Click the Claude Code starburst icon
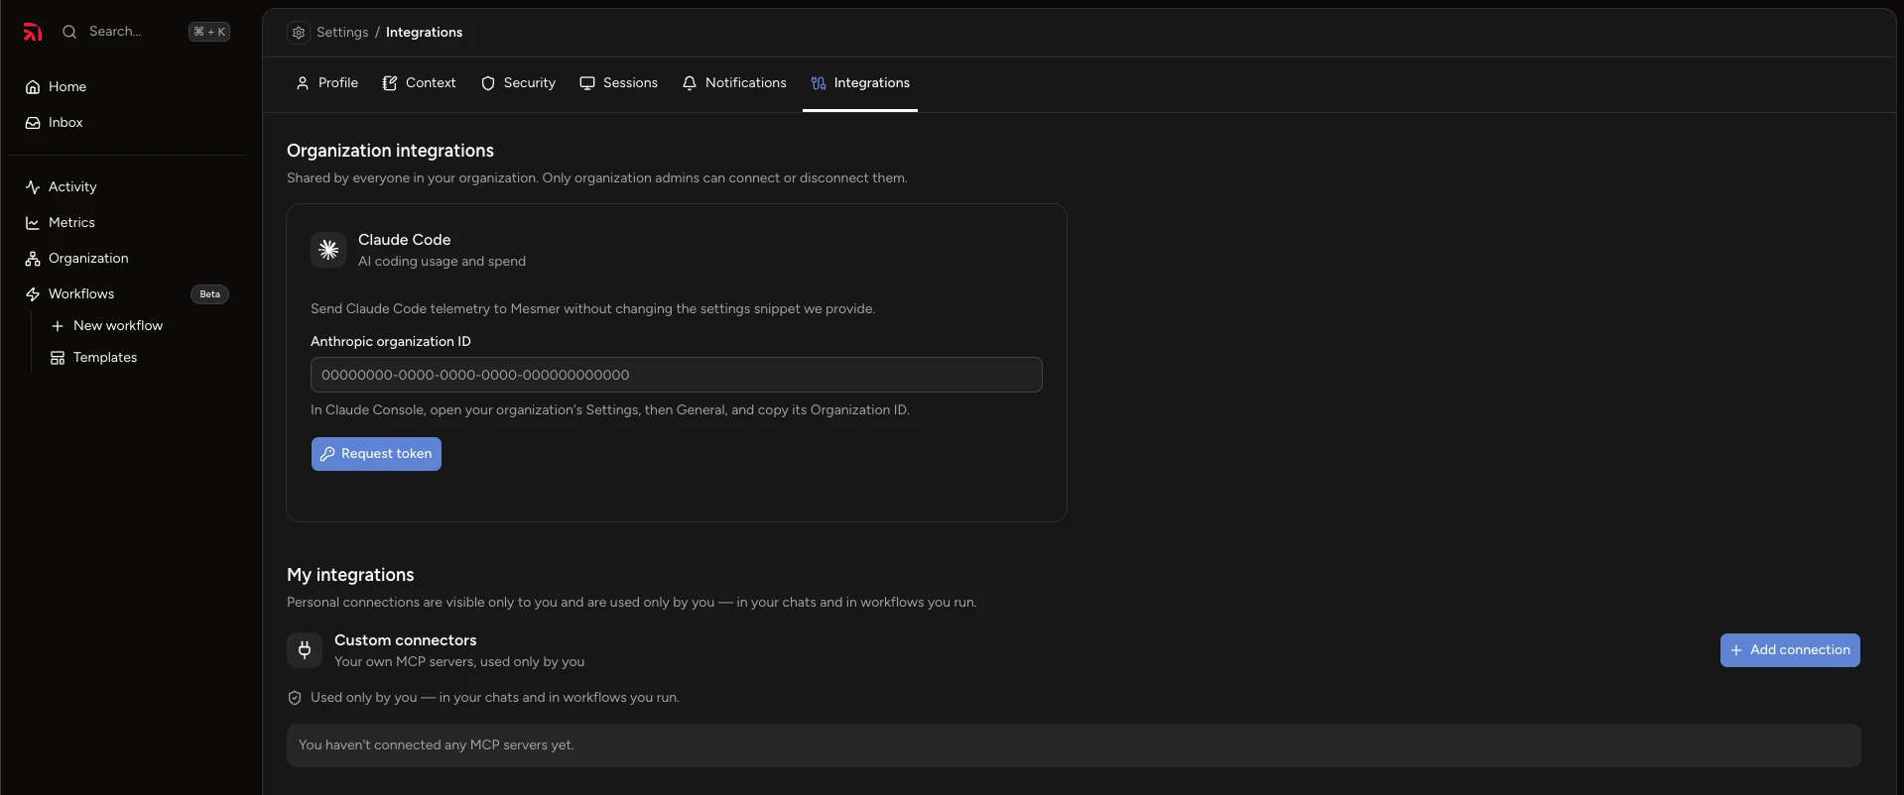The image size is (1904, 795). pos(328,250)
